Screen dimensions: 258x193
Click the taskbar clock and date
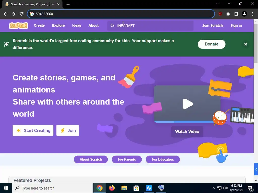coord(236,188)
